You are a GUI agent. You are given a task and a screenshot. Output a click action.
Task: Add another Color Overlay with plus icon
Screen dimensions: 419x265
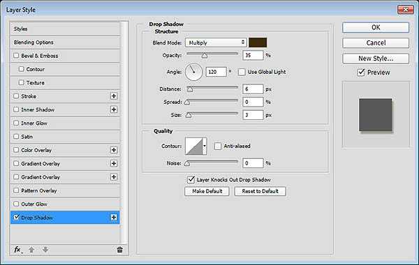114,150
